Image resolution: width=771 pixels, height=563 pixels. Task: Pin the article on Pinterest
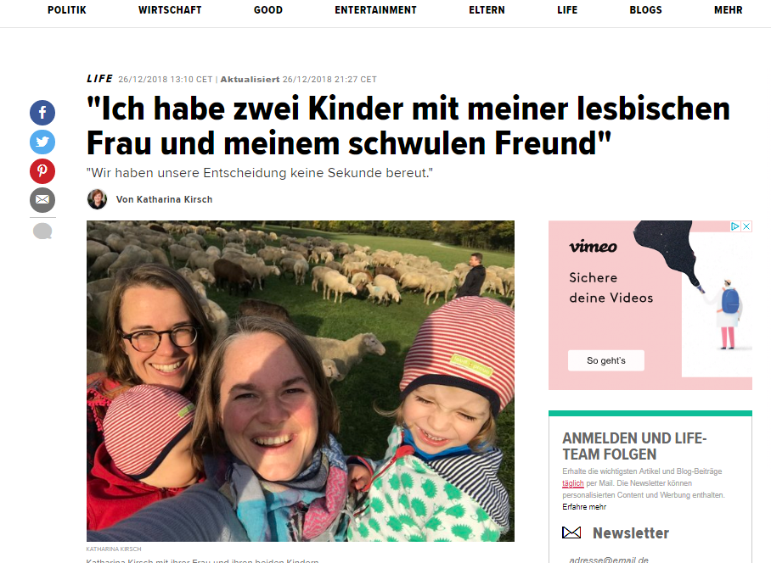pos(42,171)
